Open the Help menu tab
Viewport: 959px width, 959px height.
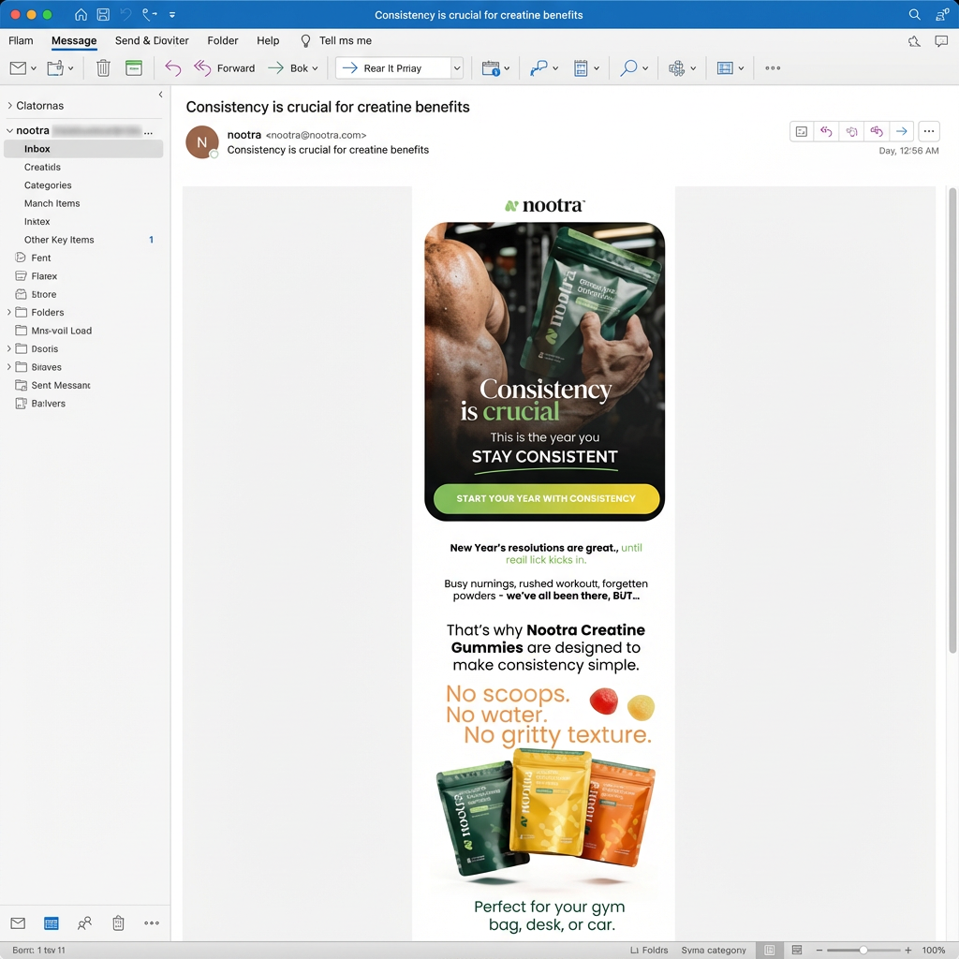[268, 41]
